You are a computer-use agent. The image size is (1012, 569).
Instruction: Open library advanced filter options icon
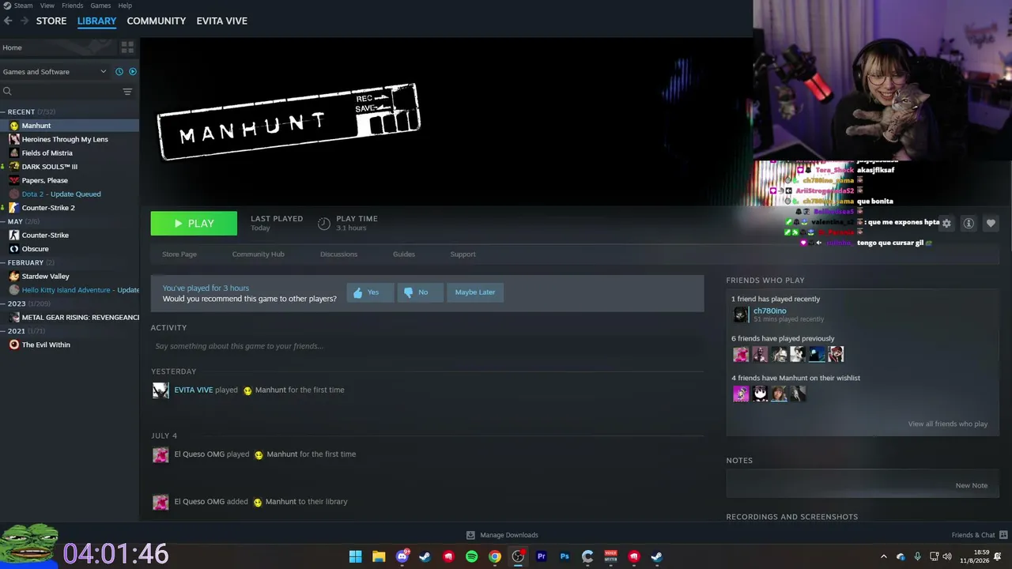(x=127, y=92)
